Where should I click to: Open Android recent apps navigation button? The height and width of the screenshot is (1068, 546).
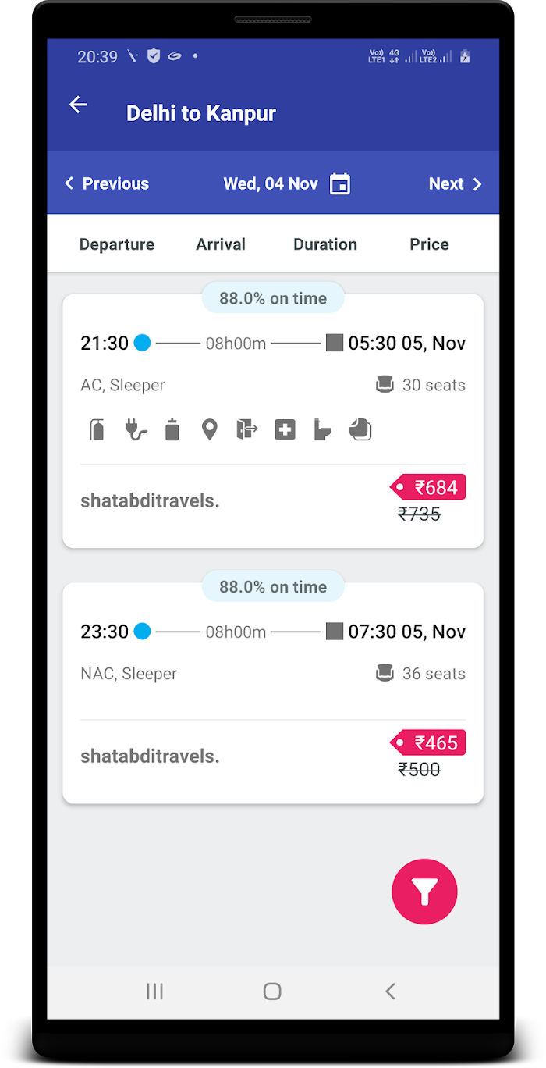154,991
